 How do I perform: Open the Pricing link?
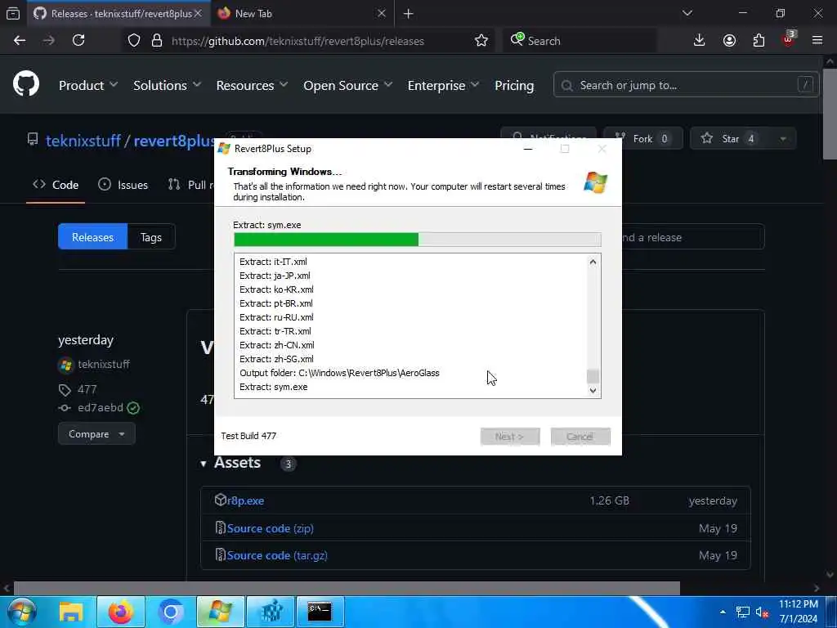(514, 85)
